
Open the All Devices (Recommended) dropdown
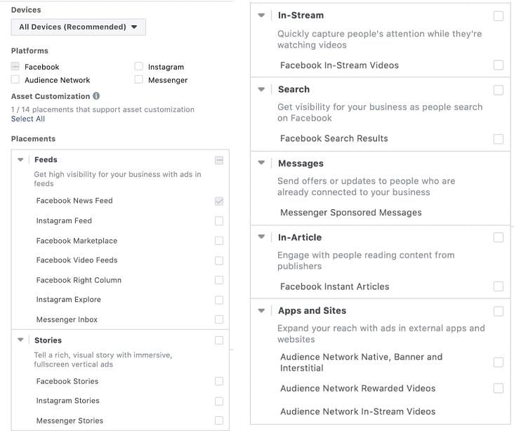point(79,27)
